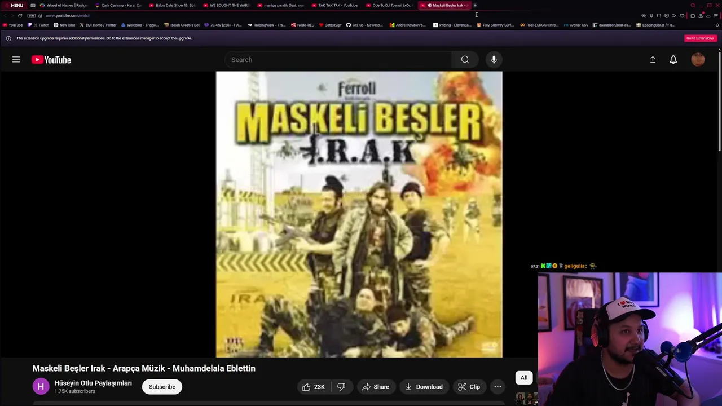
Task: Click the YouTube search input
Action: coord(338,60)
